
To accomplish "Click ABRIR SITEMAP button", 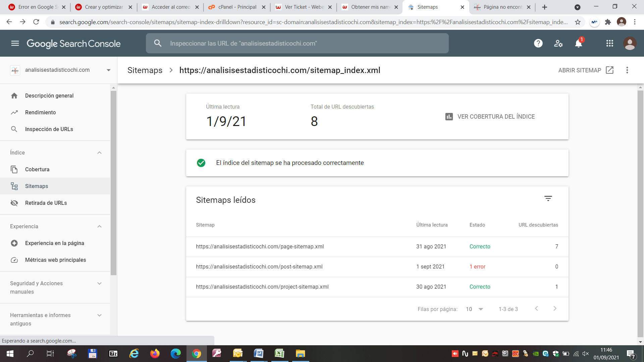I will [x=586, y=70].
